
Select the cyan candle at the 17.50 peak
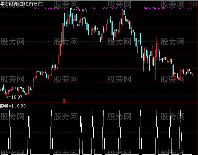pos(71,12)
